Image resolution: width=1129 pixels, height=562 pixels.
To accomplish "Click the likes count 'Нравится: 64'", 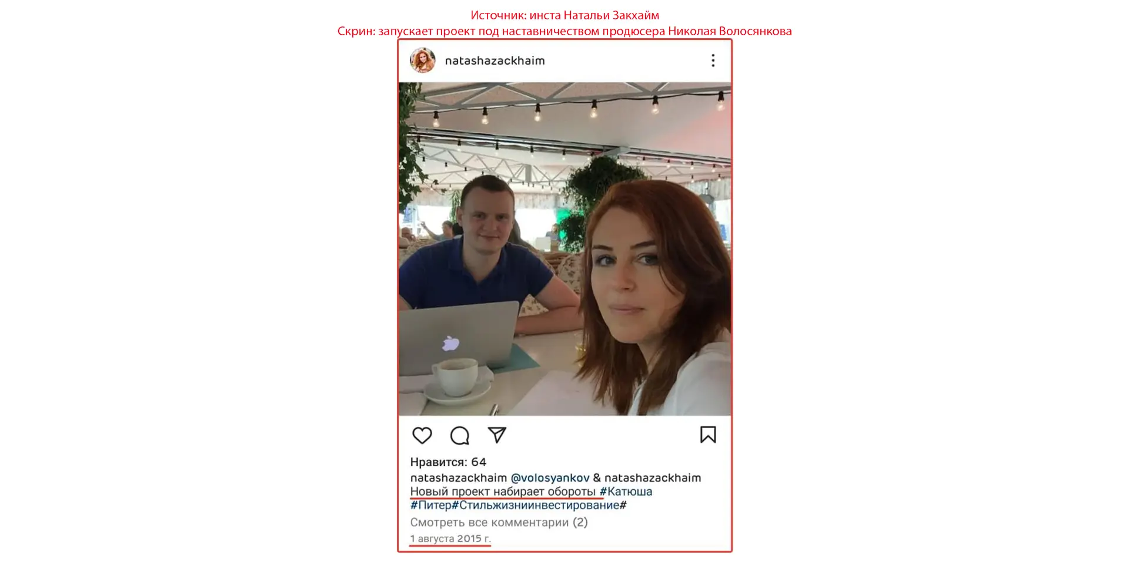I will [x=448, y=462].
